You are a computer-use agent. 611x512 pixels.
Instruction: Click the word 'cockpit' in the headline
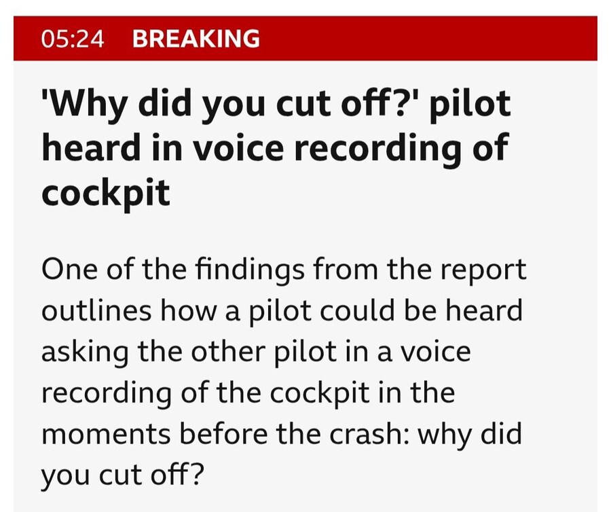(x=106, y=194)
